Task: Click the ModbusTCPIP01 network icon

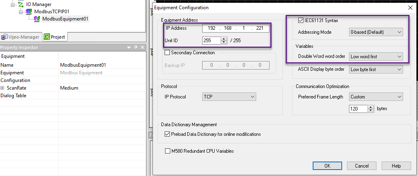Action: [29, 12]
